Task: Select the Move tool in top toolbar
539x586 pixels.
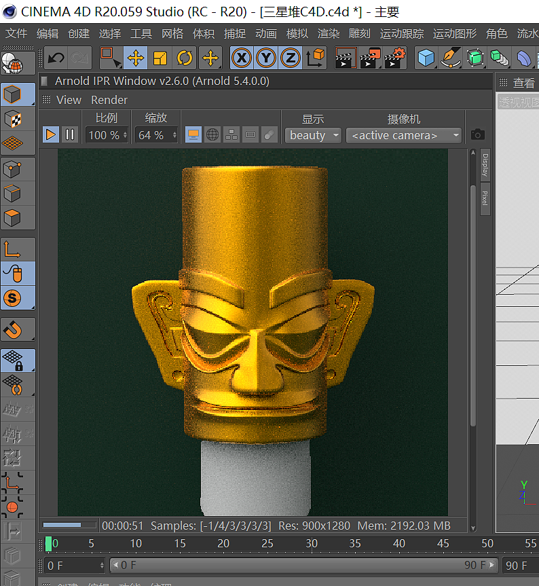Action: pyautogui.click(x=136, y=58)
